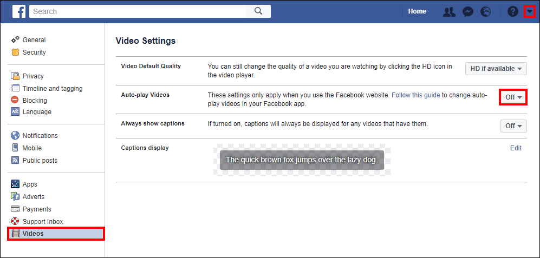
Task: Select Timeline and tagging settings
Action: 53,88
